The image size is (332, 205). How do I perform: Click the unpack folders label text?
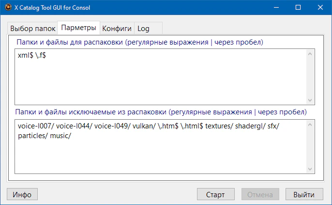[139, 43]
